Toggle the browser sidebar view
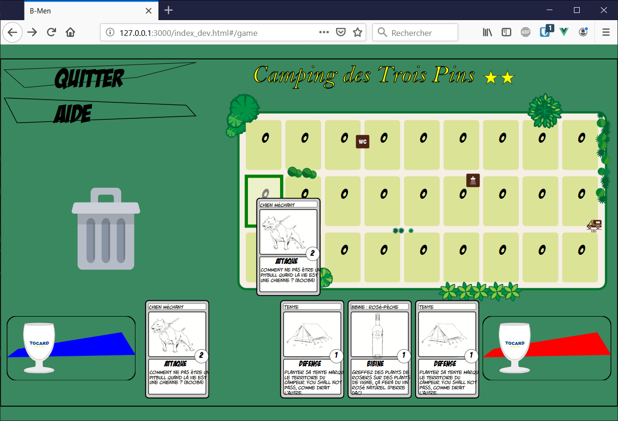This screenshot has width=618, height=421. (x=506, y=33)
